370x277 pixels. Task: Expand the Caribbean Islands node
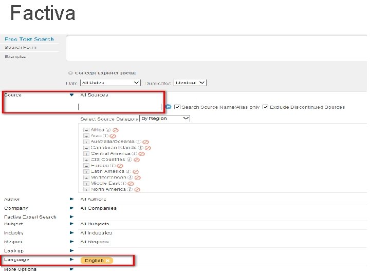pyautogui.click(x=86, y=148)
